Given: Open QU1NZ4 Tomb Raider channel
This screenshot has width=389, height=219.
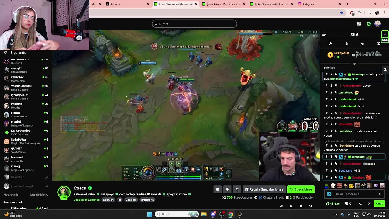Looking at the screenshot, I should point(26,150).
